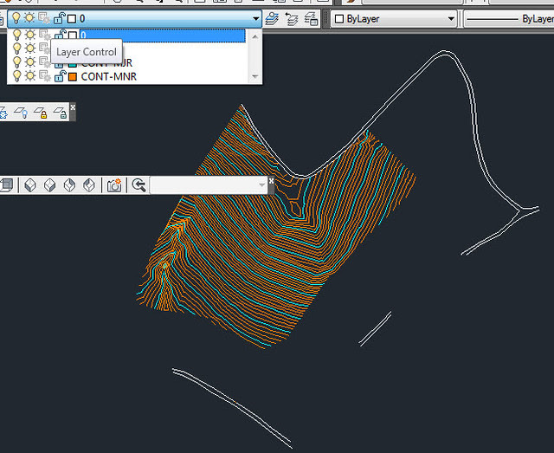The width and height of the screenshot is (554, 453).
Task: Open the ByLayer linetype dropdown
Action: pos(511,18)
